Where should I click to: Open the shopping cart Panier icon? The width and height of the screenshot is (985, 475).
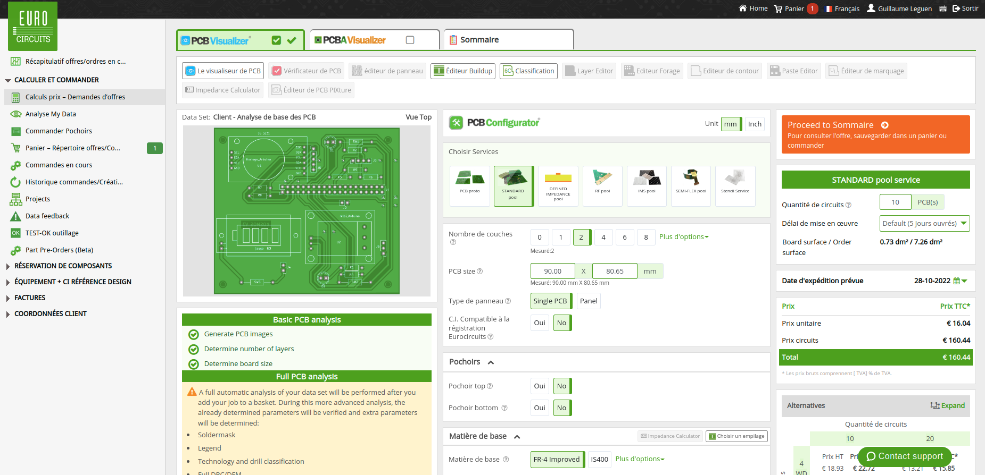point(778,9)
